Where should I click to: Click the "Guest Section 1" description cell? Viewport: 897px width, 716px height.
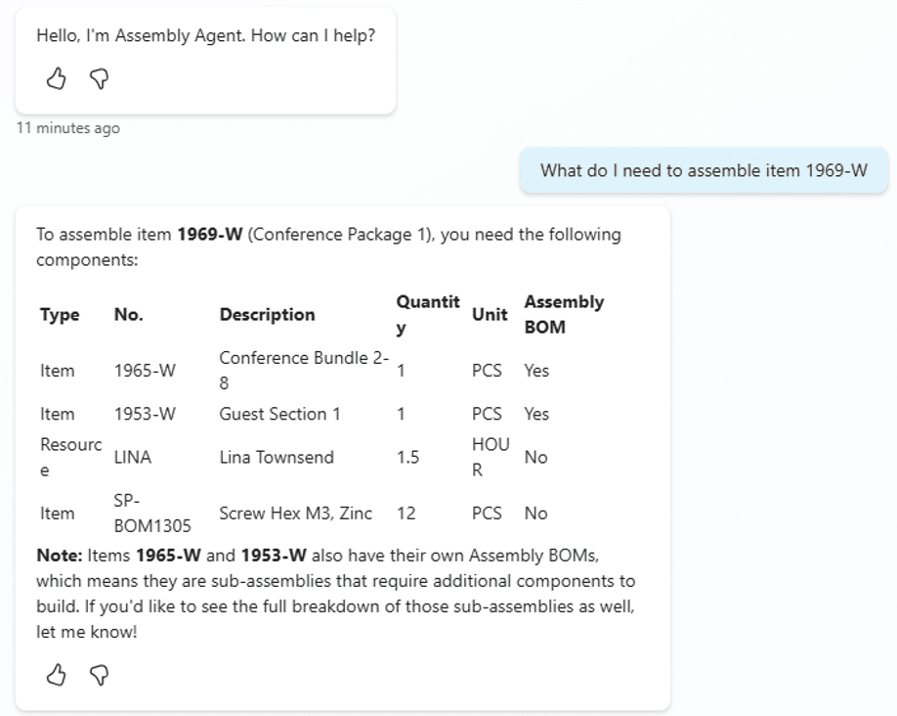coord(279,414)
